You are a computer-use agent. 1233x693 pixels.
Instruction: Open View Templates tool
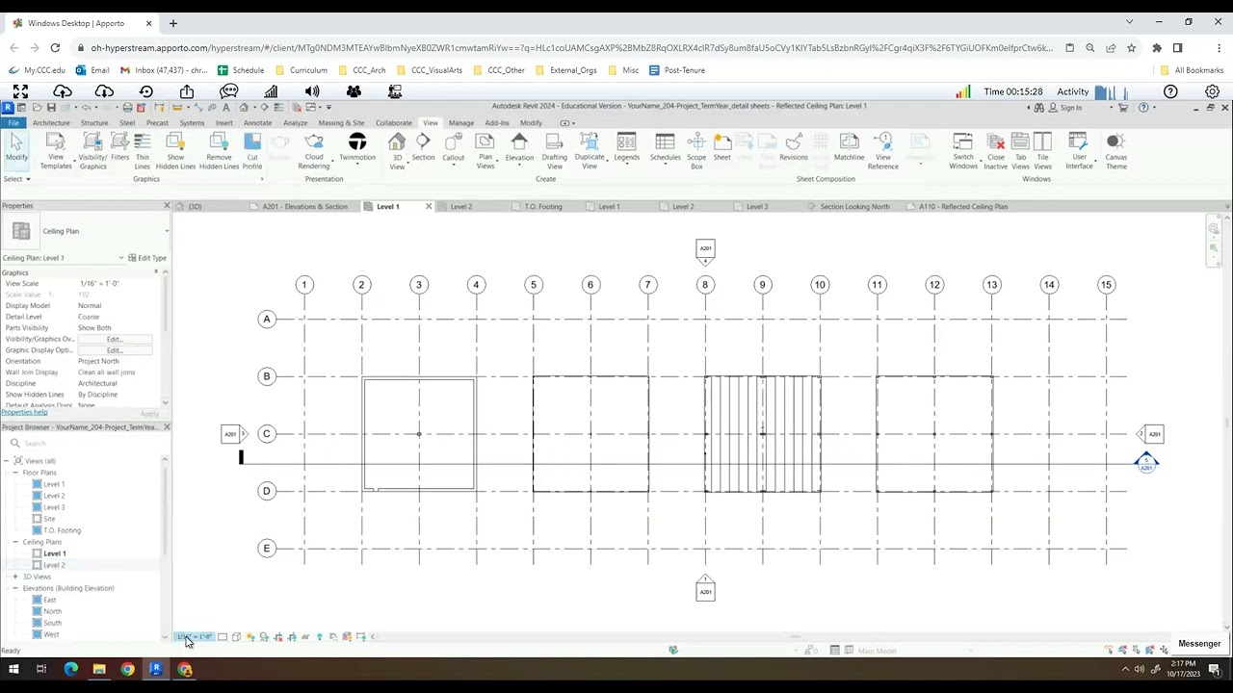pyautogui.click(x=56, y=150)
